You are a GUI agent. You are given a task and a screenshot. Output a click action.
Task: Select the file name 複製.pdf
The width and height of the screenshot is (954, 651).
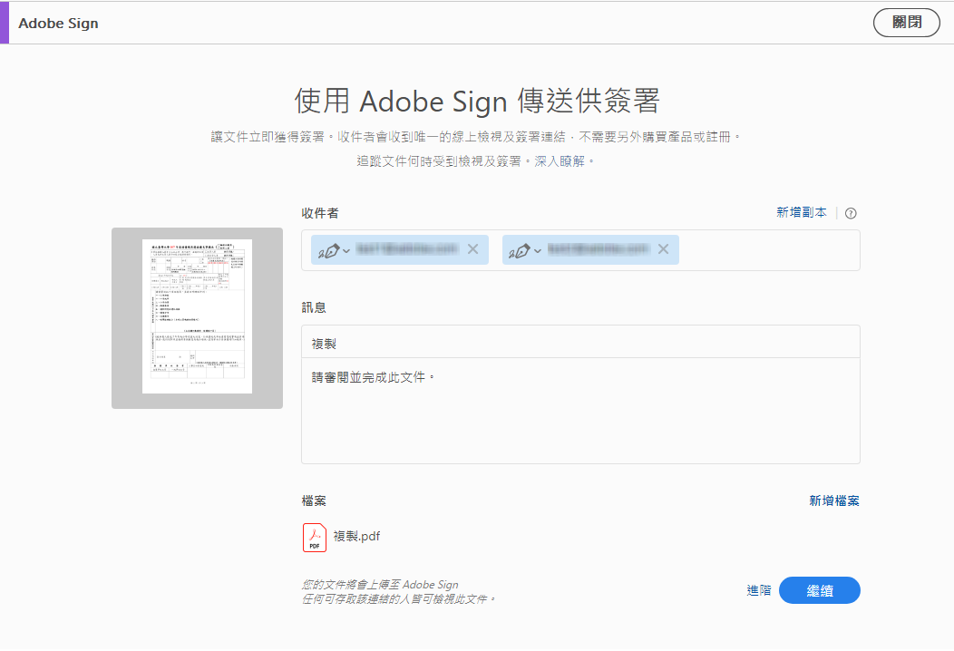(x=356, y=536)
